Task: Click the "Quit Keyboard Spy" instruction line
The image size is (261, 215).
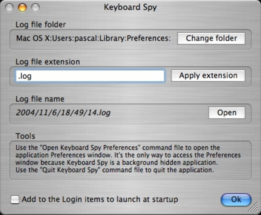Action: [114, 170]
